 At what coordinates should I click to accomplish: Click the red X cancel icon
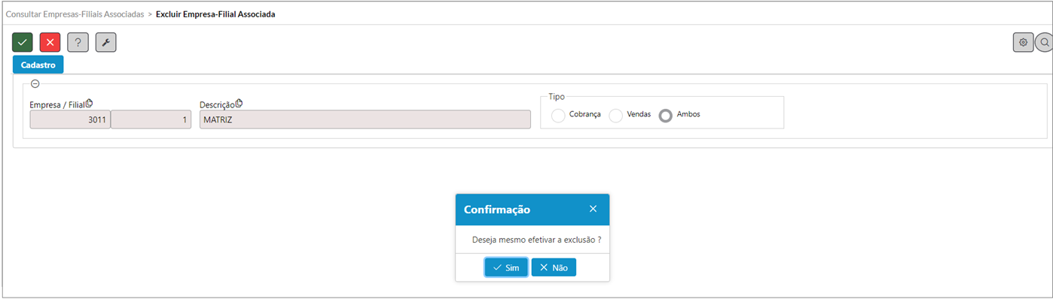[x=50, y=42]
